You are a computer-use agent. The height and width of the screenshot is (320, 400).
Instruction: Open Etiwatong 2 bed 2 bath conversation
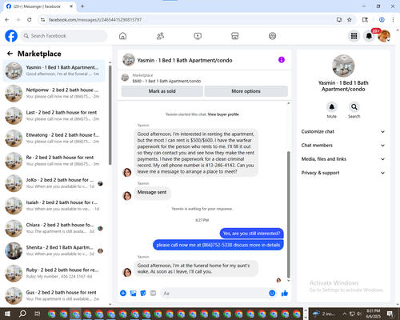(x=54, y=138)
